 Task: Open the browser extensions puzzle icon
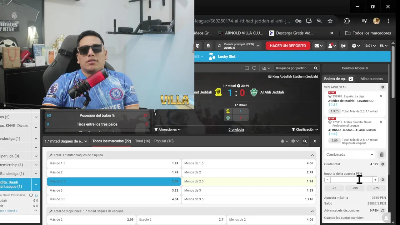click(x=347, y=21)
